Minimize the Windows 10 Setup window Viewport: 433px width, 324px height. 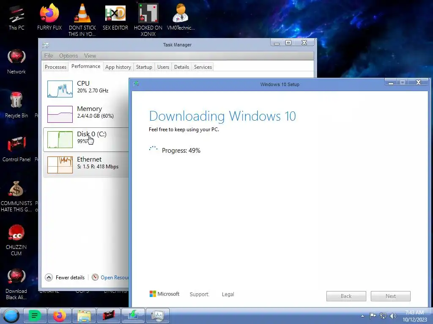click(x=391, y=82)
